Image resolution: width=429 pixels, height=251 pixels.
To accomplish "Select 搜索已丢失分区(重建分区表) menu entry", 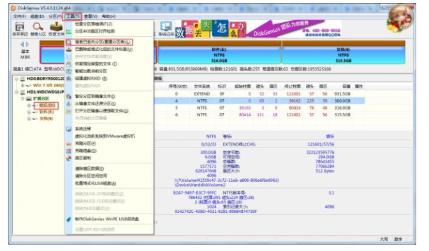I will [103, 42].
